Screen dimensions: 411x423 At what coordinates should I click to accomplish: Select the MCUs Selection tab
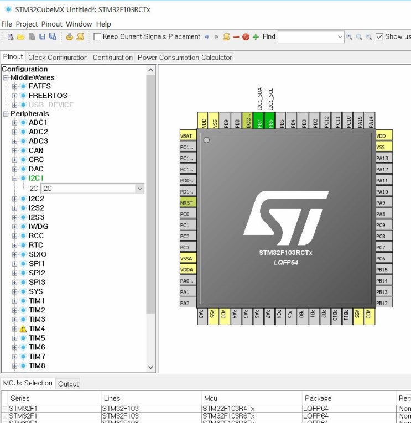[x=28, y=383]
